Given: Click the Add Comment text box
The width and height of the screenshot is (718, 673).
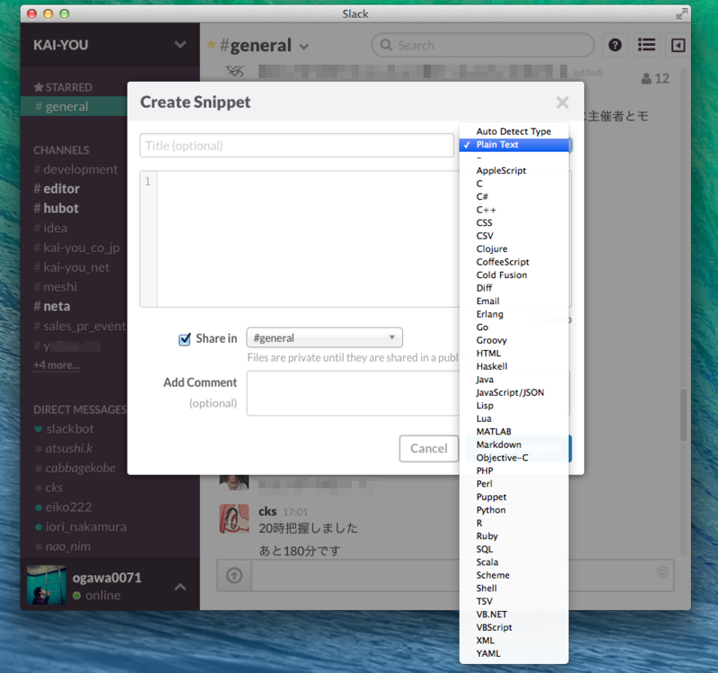Looking at the screenshot, I should pyautogui.click(x=353, y=393).
